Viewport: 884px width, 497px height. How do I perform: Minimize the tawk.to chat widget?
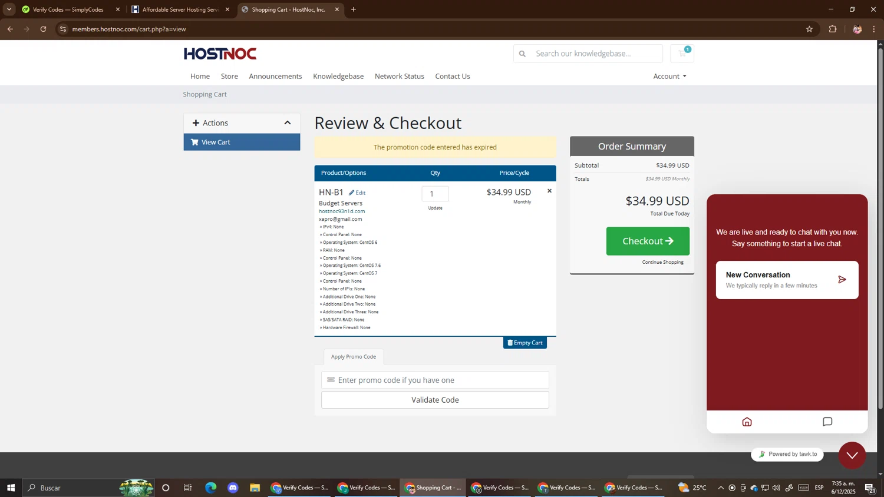(852, 455)
